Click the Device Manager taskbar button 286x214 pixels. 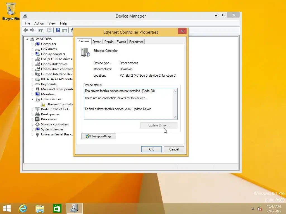pos(74,208)
